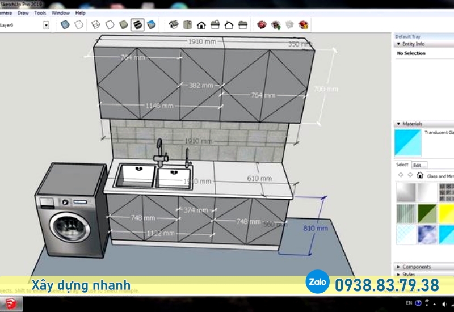
Task: Open the Top view icon
Action: tap(188, 25)
